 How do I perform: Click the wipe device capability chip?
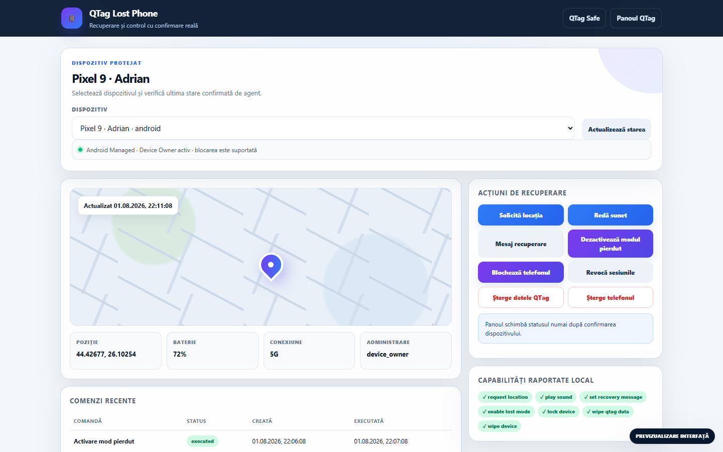point(500,426)
